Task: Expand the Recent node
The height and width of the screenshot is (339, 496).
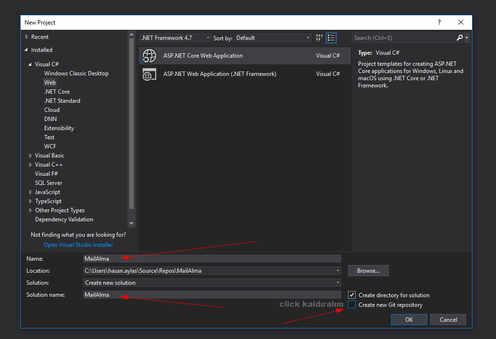Action: (26, 37)
